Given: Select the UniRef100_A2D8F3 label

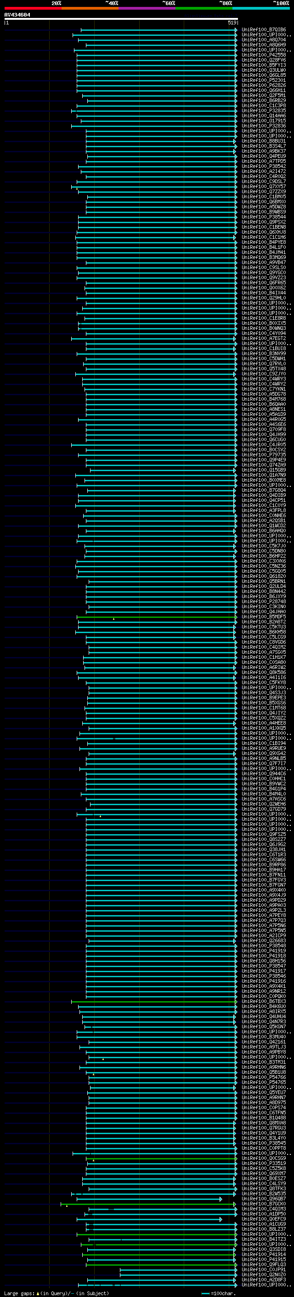Looking at the screenshot, I should point(264,1280).
